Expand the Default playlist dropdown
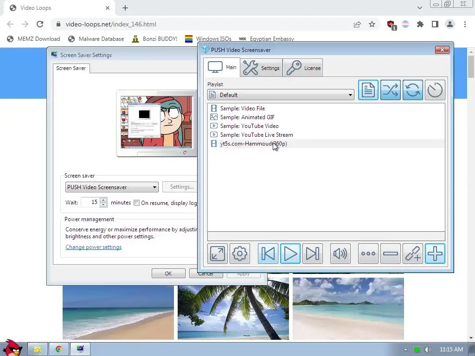The image size is (475, 356). [281, 95]
